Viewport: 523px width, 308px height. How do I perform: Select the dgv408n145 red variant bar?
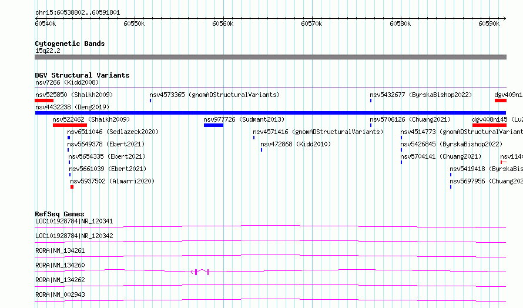click(x=490, y=125)
